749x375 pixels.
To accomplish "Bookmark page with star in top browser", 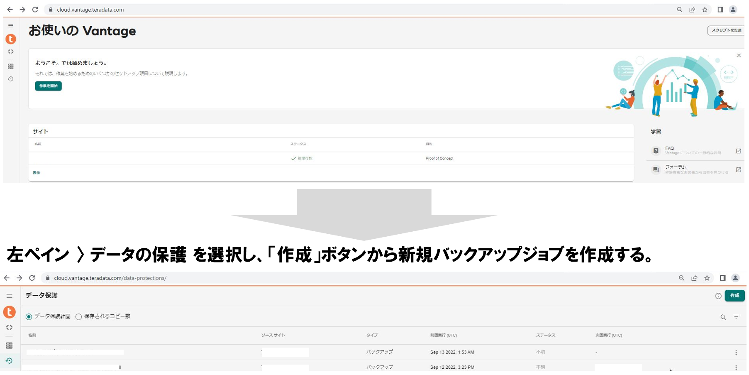I will point(705,10).
